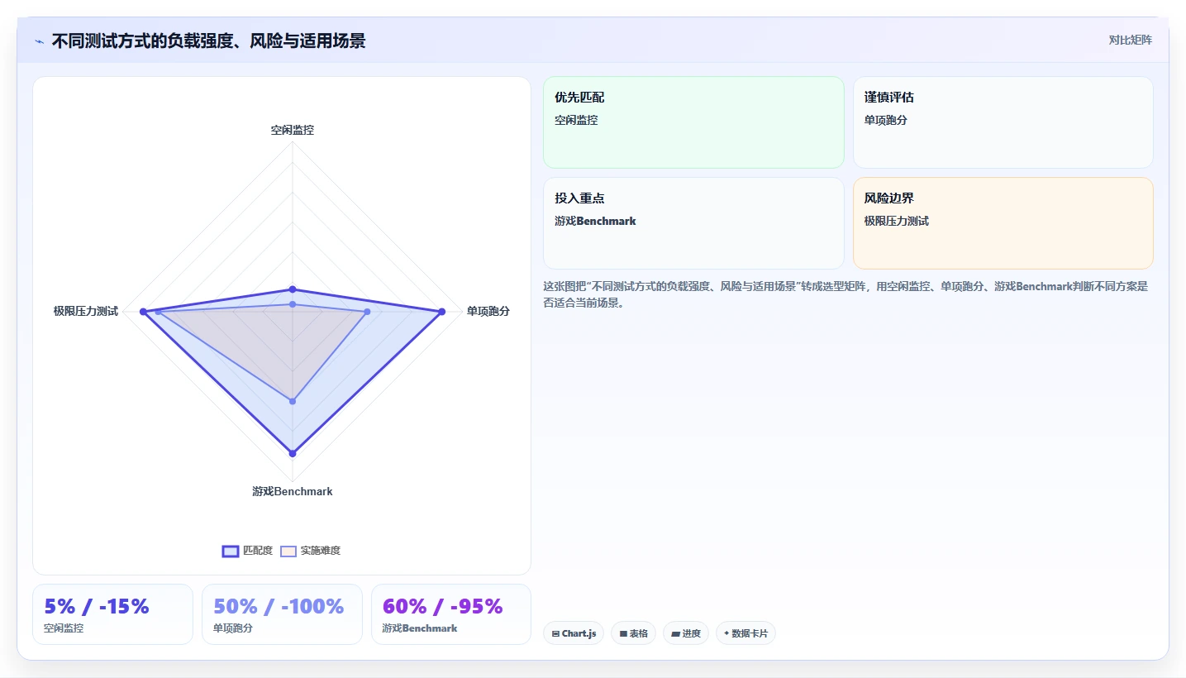Click the 5% / -15% stat value
Screen dimensions: 1186x678
click(x=97, y=606)
